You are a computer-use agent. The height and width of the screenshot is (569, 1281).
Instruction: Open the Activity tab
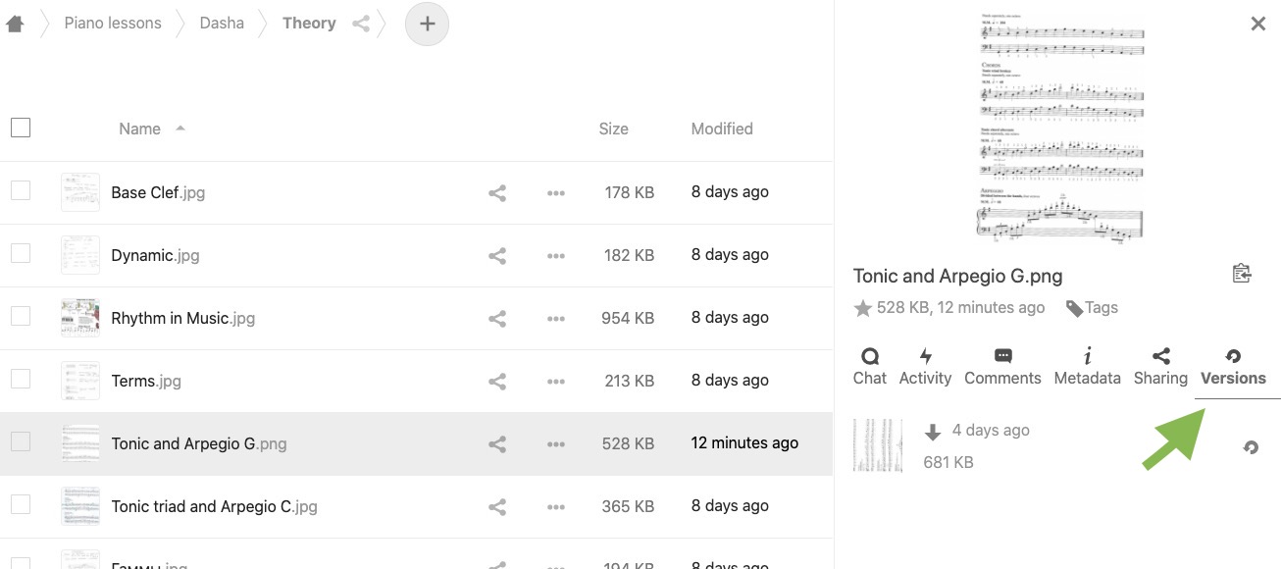925,367
